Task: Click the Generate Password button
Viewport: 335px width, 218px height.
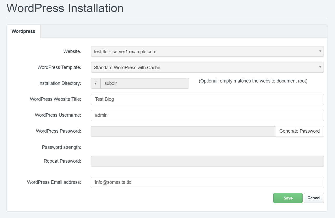Action: [x=299, y=131]
